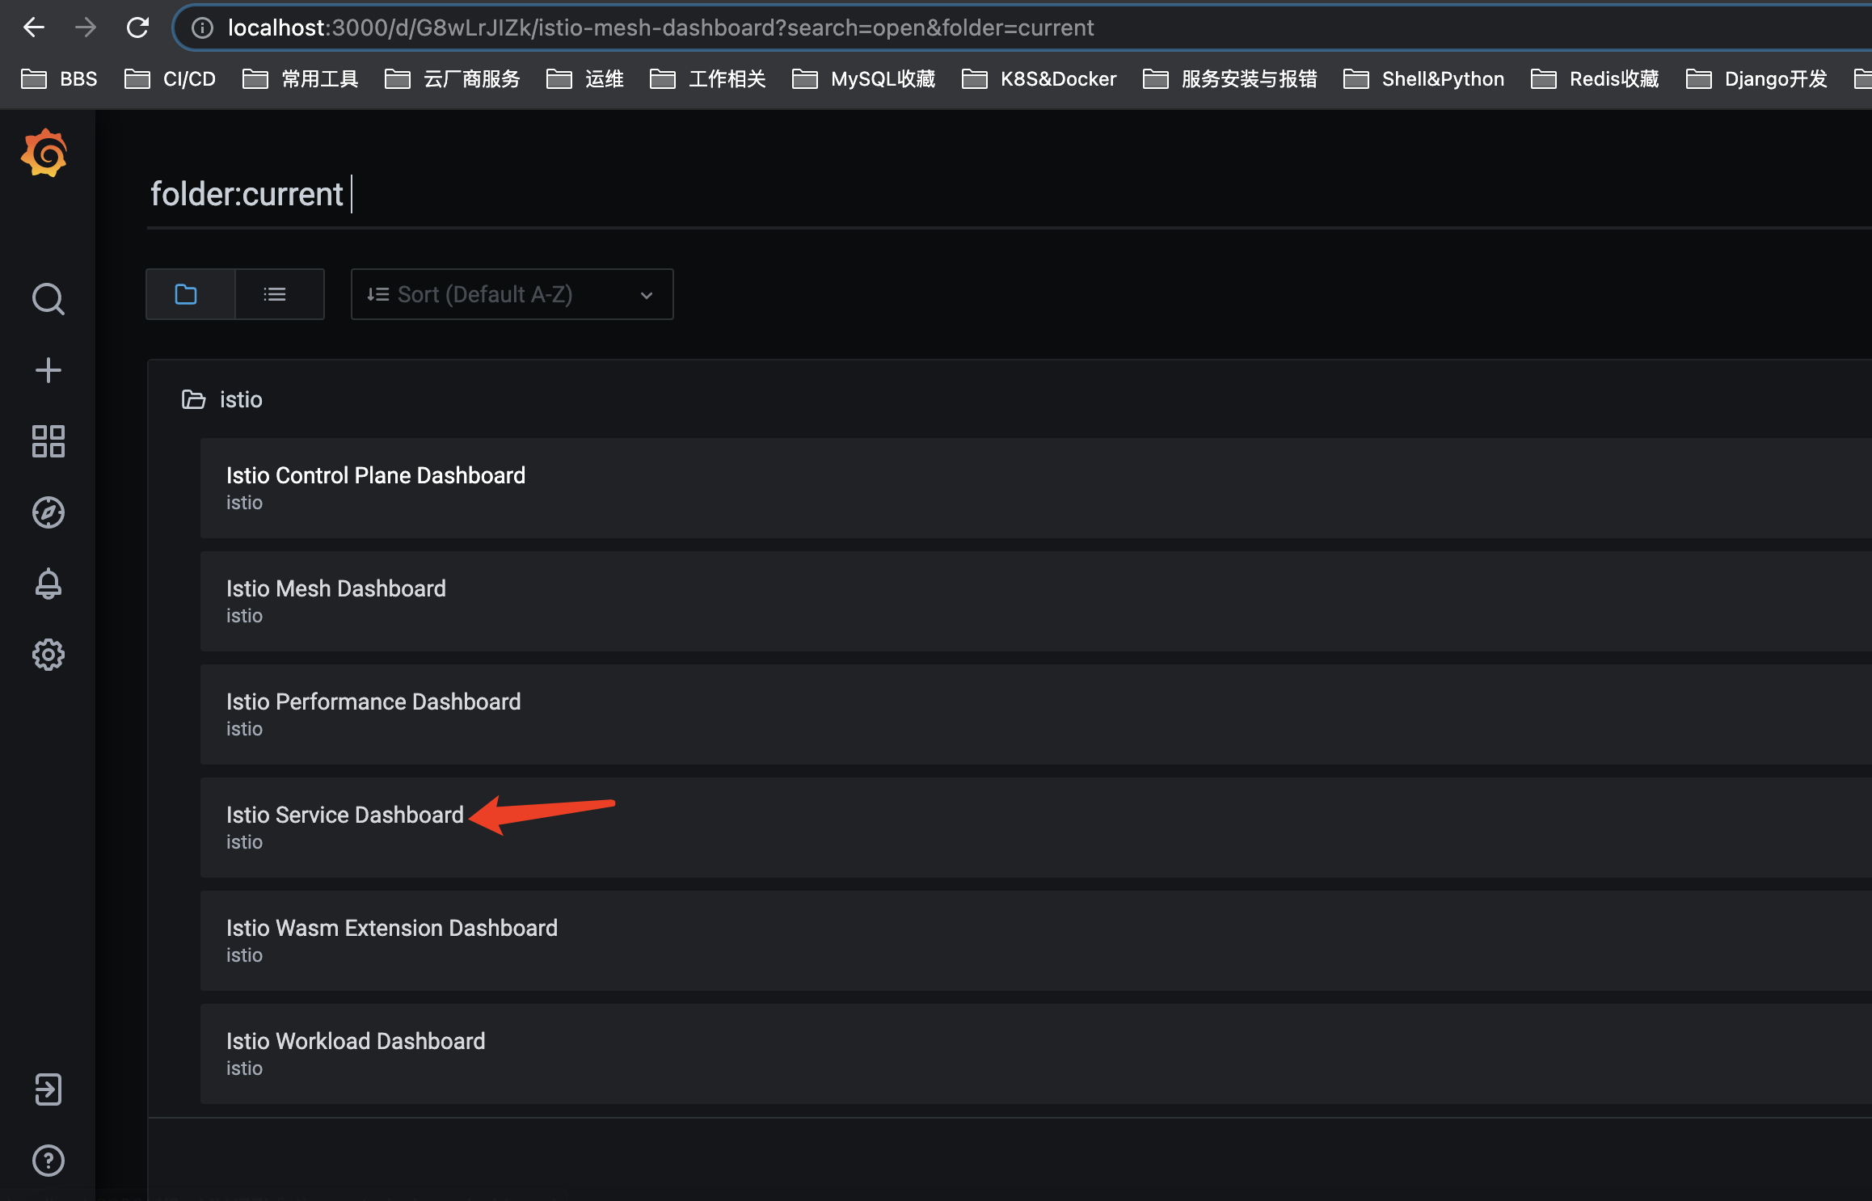Open the Sort (Default A-Z) dropdown

(511, 294)
